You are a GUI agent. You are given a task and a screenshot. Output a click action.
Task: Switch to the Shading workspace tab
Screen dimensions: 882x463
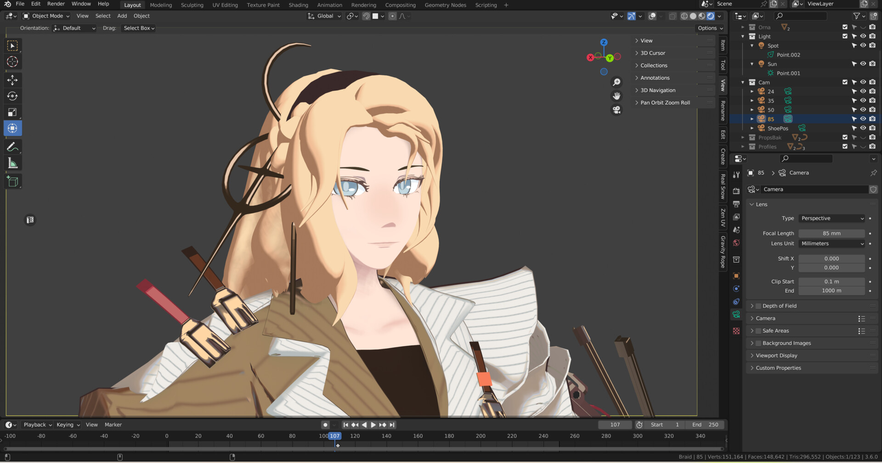298,5
